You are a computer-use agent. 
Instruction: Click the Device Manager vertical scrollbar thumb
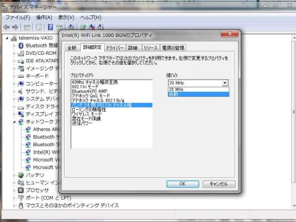[294, 112]
